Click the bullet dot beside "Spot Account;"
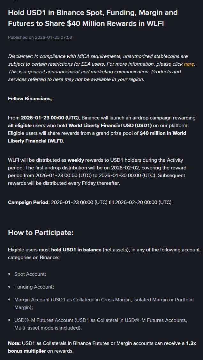203x360 pixels. [x=10, y=274]
